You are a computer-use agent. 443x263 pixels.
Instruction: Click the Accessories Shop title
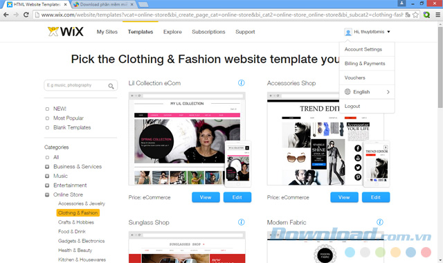pyautogui.click(x=291, y=83)
